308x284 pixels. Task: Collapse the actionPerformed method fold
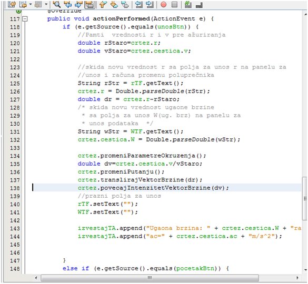click(x=25, y=19)
